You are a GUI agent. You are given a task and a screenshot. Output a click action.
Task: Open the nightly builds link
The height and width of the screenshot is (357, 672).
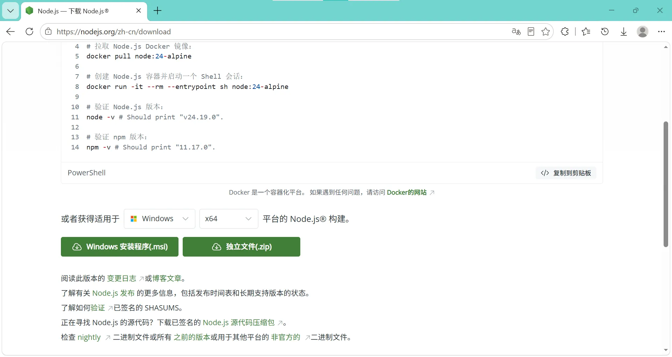pyautogui.click(x=89, y=337)
